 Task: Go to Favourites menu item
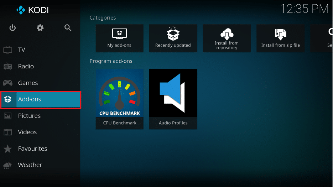[32, 149]
